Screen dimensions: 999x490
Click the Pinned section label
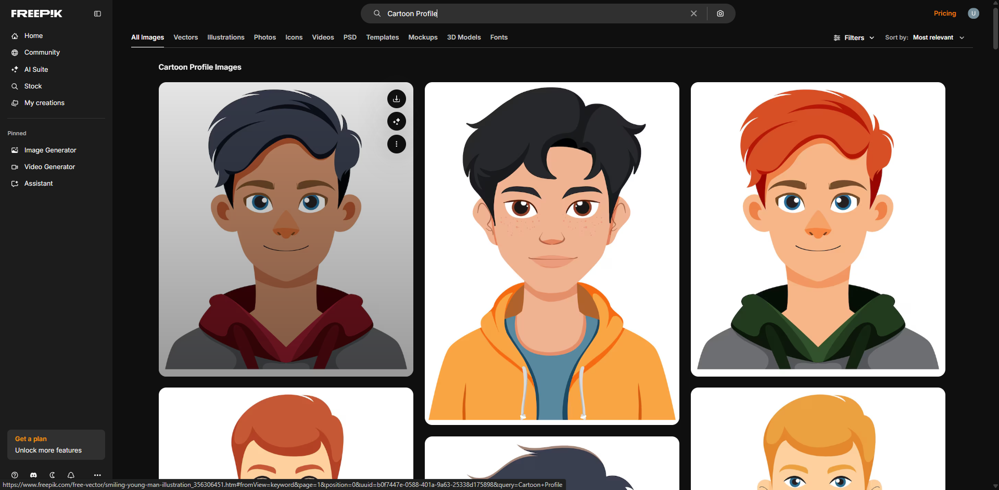[17, 133]
